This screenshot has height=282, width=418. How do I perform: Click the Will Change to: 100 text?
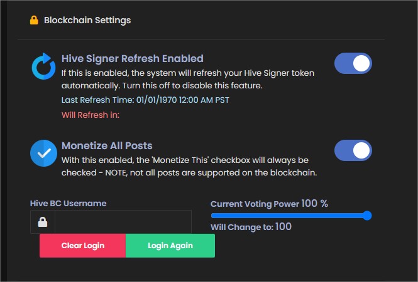click(251, 227)
